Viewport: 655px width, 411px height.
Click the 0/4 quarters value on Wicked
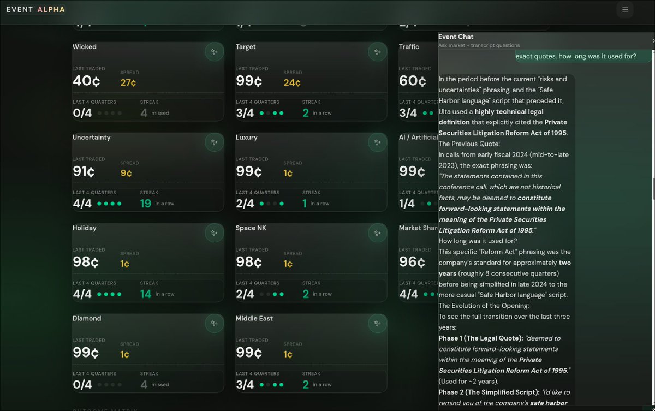point(82,113)
